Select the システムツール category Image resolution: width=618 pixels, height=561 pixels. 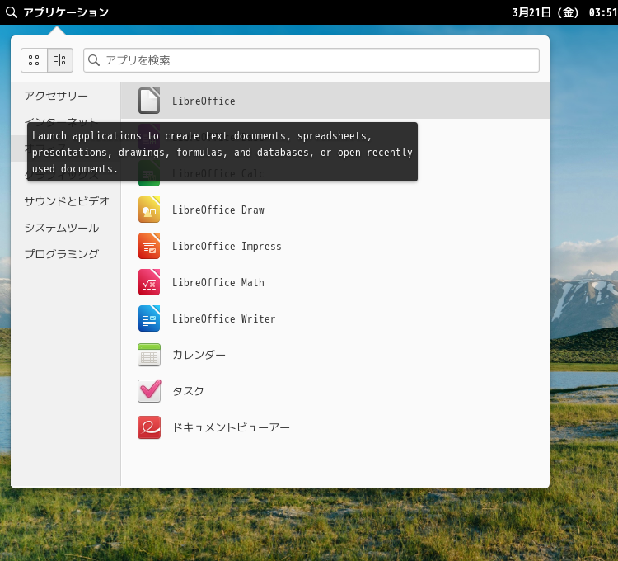[x=62, y=228]
